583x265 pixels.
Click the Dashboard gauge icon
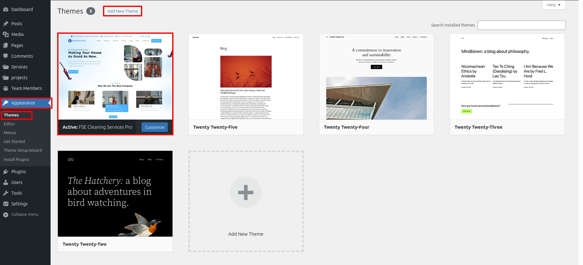point(6,9)
